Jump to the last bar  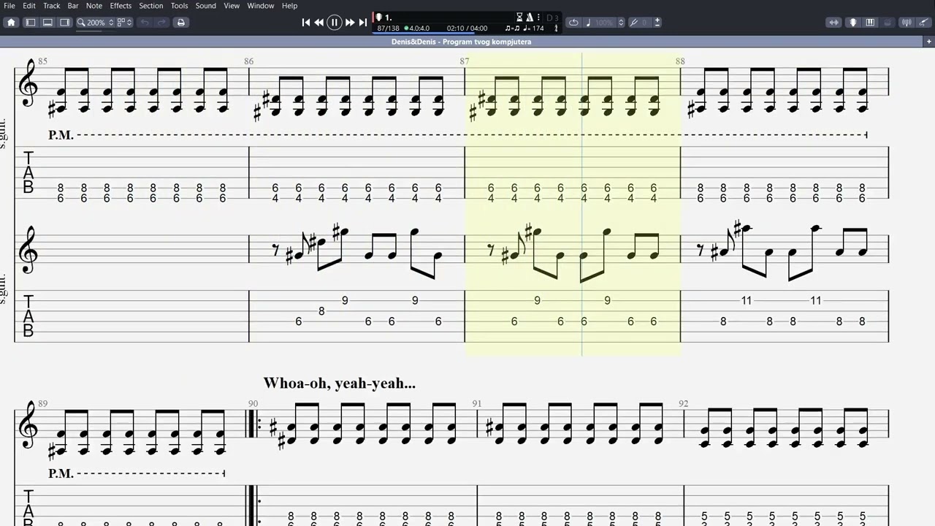pos(363,23)
